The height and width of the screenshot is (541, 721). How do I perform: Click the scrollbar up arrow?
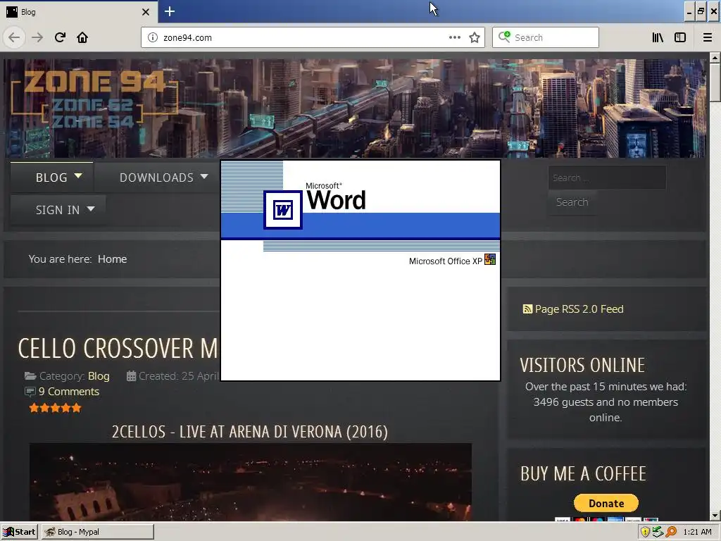coord(715,58)
